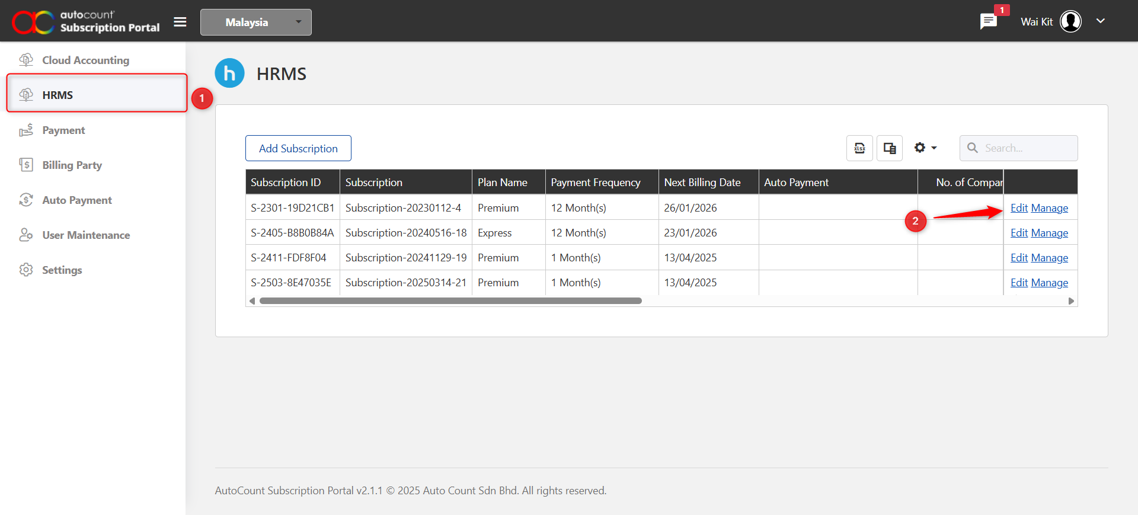Image resolution: width=1138 pixels, height=515 pixels.
Task: Manage subscription S-2411-FDF8F04
Action: 1050,258
